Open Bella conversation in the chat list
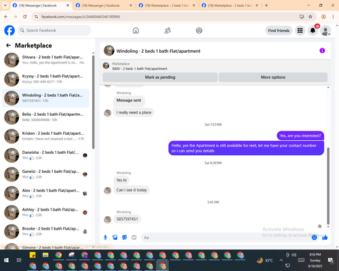The height and width of the screenshot is (271, 339). (x=45, y=117)
